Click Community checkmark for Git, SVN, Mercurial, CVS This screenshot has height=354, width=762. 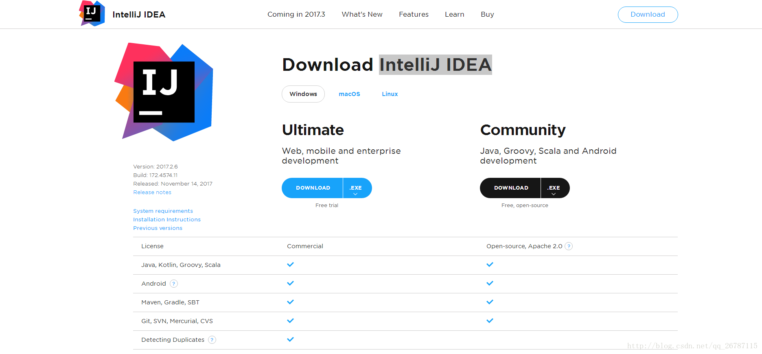(x=490, y=321)
